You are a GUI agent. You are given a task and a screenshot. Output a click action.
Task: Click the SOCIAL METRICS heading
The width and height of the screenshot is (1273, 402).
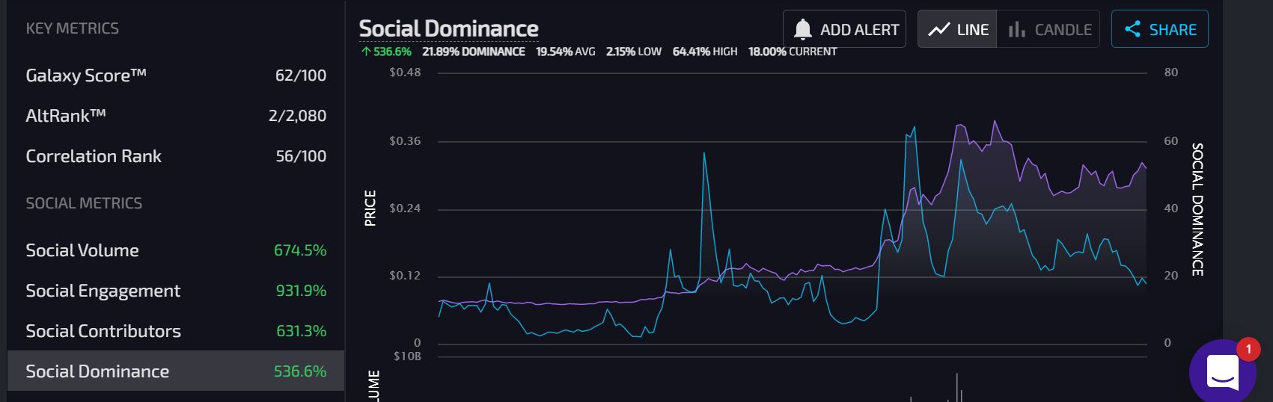pyautogui.click(x=84, y=203)
